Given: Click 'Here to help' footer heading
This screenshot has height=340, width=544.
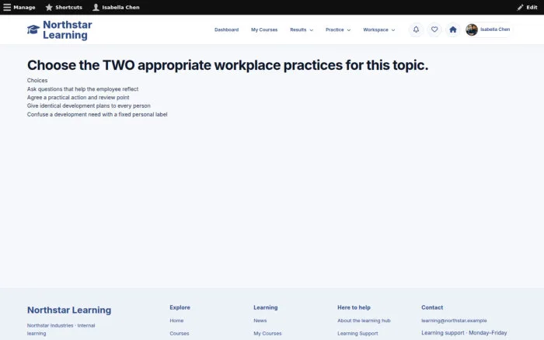Looking at the screenshot, I should point(354,307).
